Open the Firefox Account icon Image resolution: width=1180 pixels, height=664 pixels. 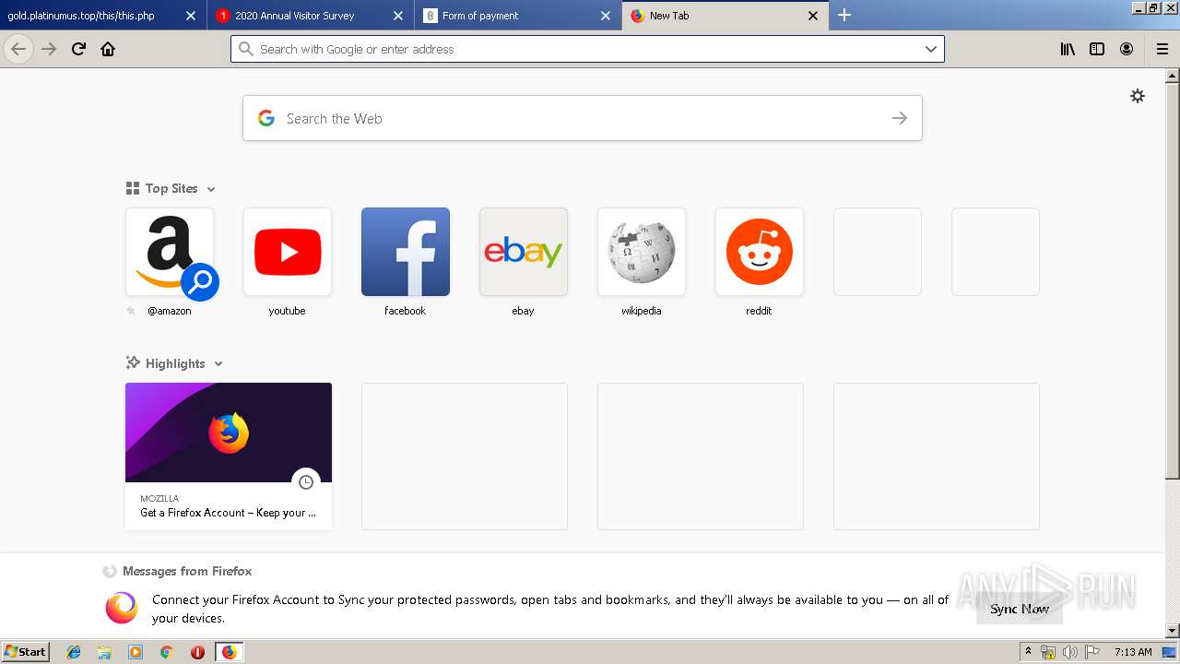pyautogui.click(x=1127, y=49)
